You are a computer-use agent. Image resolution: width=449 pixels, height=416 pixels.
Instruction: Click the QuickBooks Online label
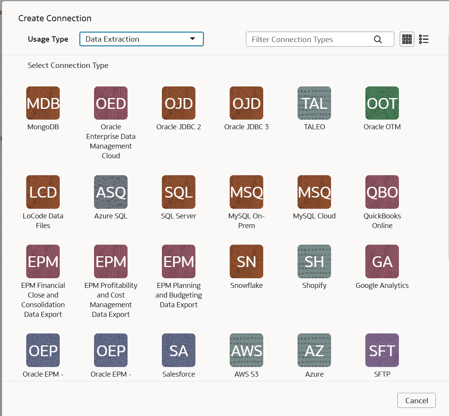(382, 221)
